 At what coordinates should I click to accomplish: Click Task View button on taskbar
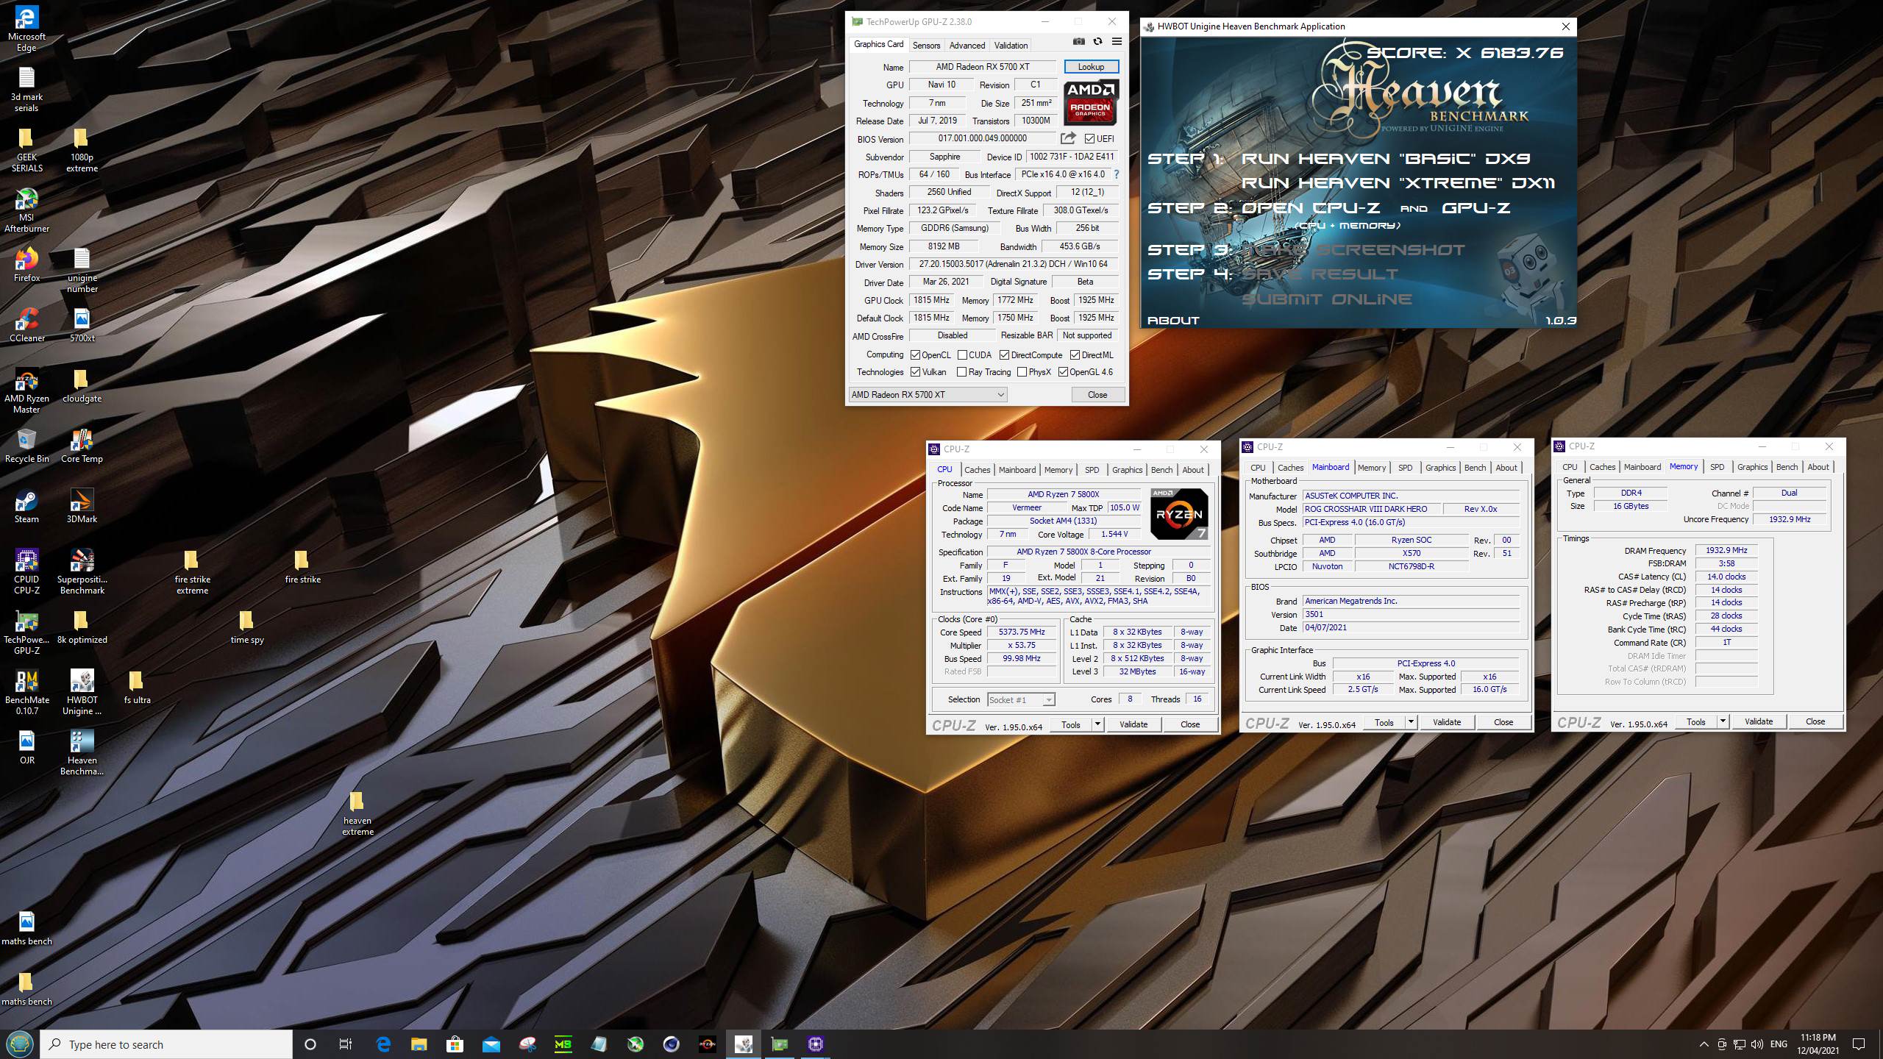point(346,1044)
